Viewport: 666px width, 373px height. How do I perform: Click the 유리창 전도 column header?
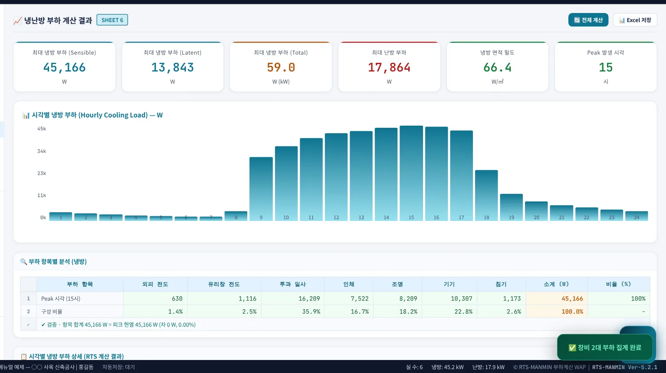click(224, 284)
